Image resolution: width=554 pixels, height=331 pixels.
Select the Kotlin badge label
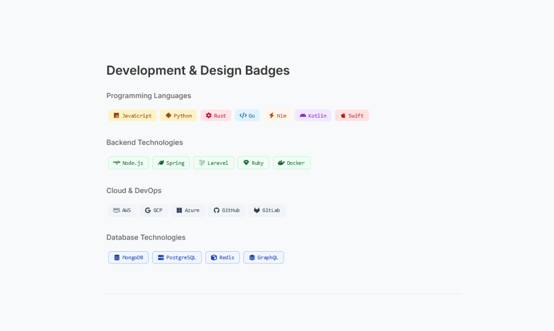point(318,115)
